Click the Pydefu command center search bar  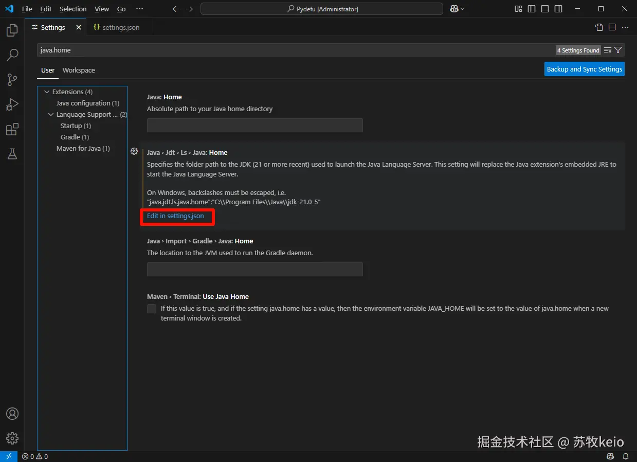tap(322, 9)
